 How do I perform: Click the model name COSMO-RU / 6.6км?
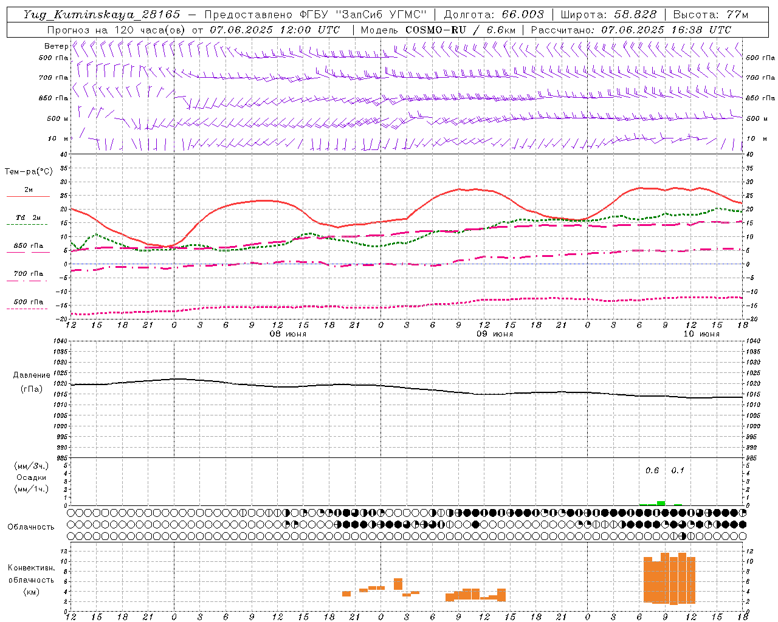click(460, 30)
